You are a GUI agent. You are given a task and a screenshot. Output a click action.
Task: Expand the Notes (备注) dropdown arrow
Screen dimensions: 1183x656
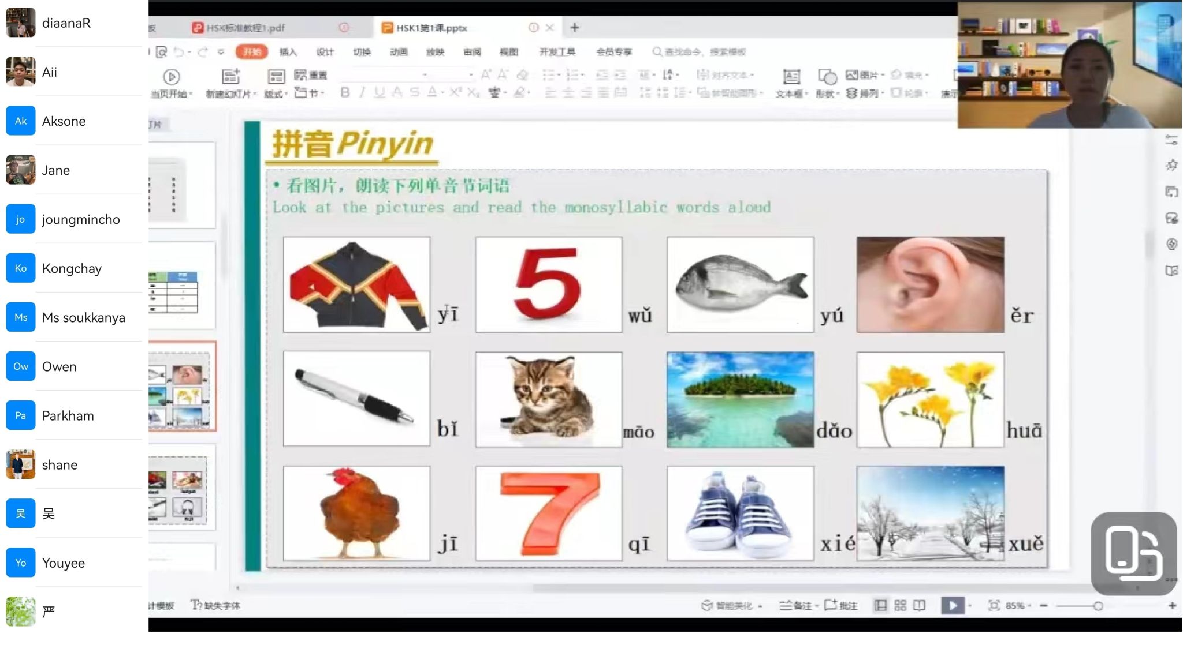pos(817,606)
